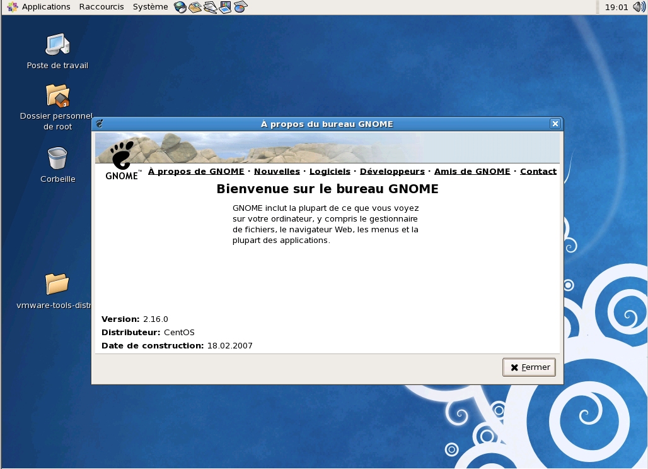Viewport: 648px width, 469px height.
Task: Close the À propos du bureau GNOME dialog
Action: point(555,124)
